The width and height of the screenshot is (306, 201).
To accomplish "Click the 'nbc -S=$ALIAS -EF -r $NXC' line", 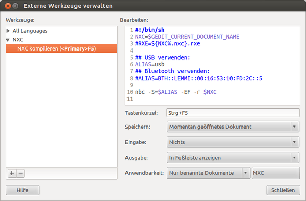I will coord(175,92).
